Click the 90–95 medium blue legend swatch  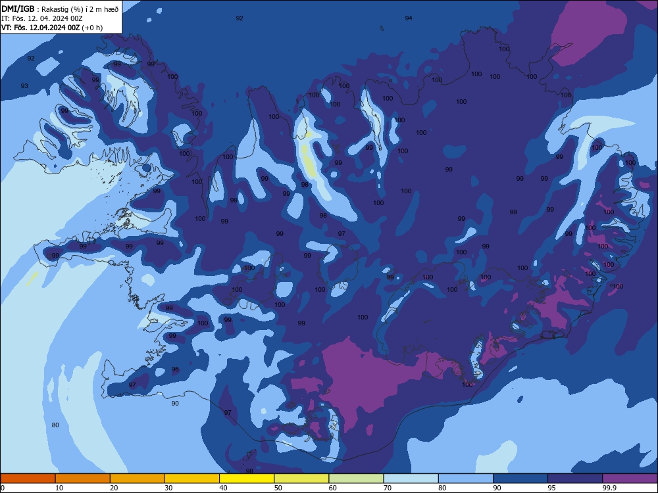(x=520, y=479)
